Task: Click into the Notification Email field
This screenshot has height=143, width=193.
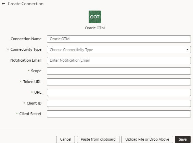Action: pyautogui.click(x=119, y=60)
